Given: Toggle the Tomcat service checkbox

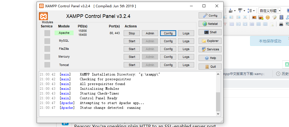Looking at the screenshot, I should point(47,65).
